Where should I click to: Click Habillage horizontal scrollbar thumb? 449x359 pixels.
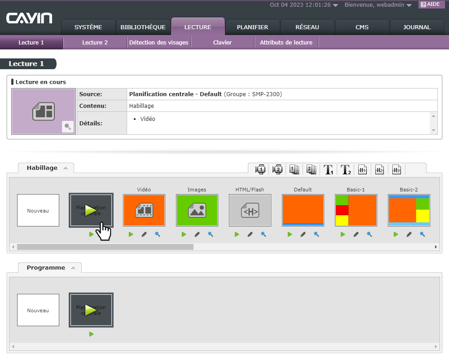pyautogui.click(x=105, y=247)
